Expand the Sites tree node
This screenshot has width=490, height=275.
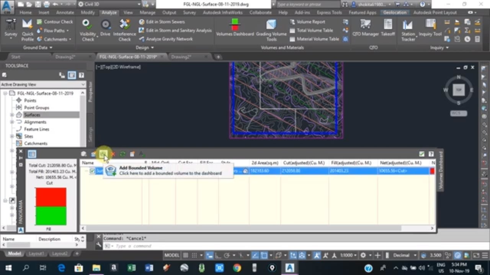12,136
